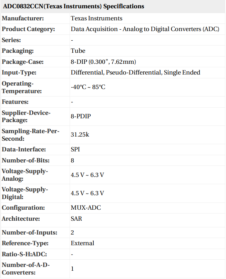Click the Packaging value Tube
The image size is (226, 279).
coord(78,51)
